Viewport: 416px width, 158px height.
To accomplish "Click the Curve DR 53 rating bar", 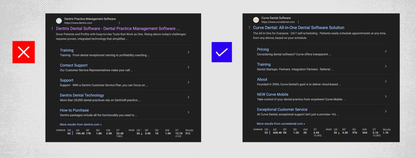I will (269, 132).
